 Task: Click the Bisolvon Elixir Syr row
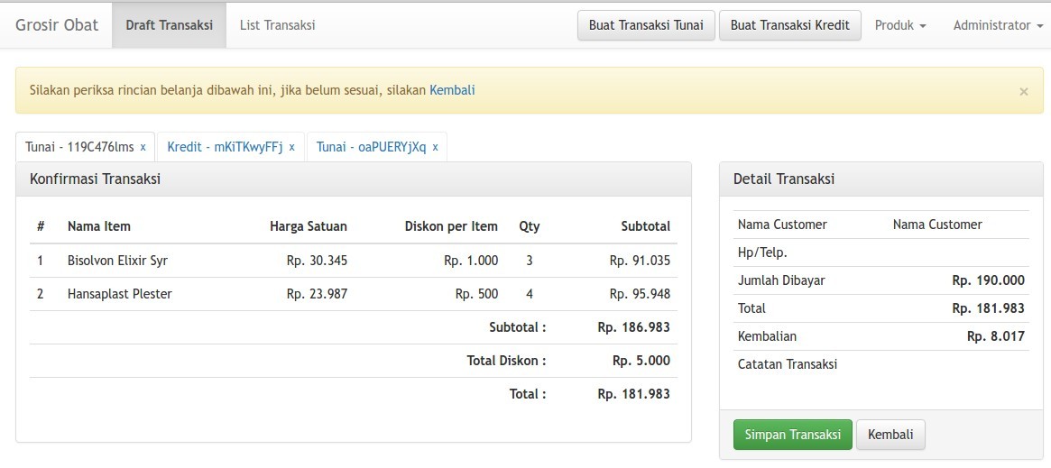tap(117, 261)
